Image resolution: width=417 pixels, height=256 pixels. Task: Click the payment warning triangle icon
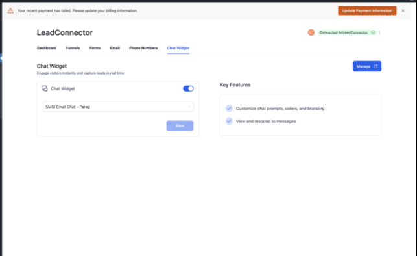coord(10,10)
